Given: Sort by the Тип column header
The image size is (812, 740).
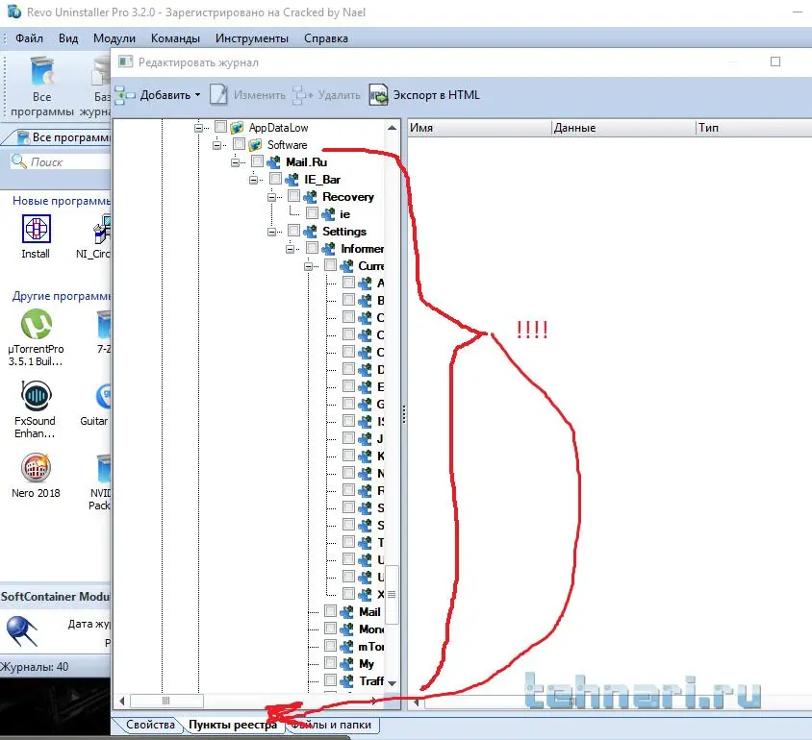Looking at the screenshot, I should click(753, 128).
